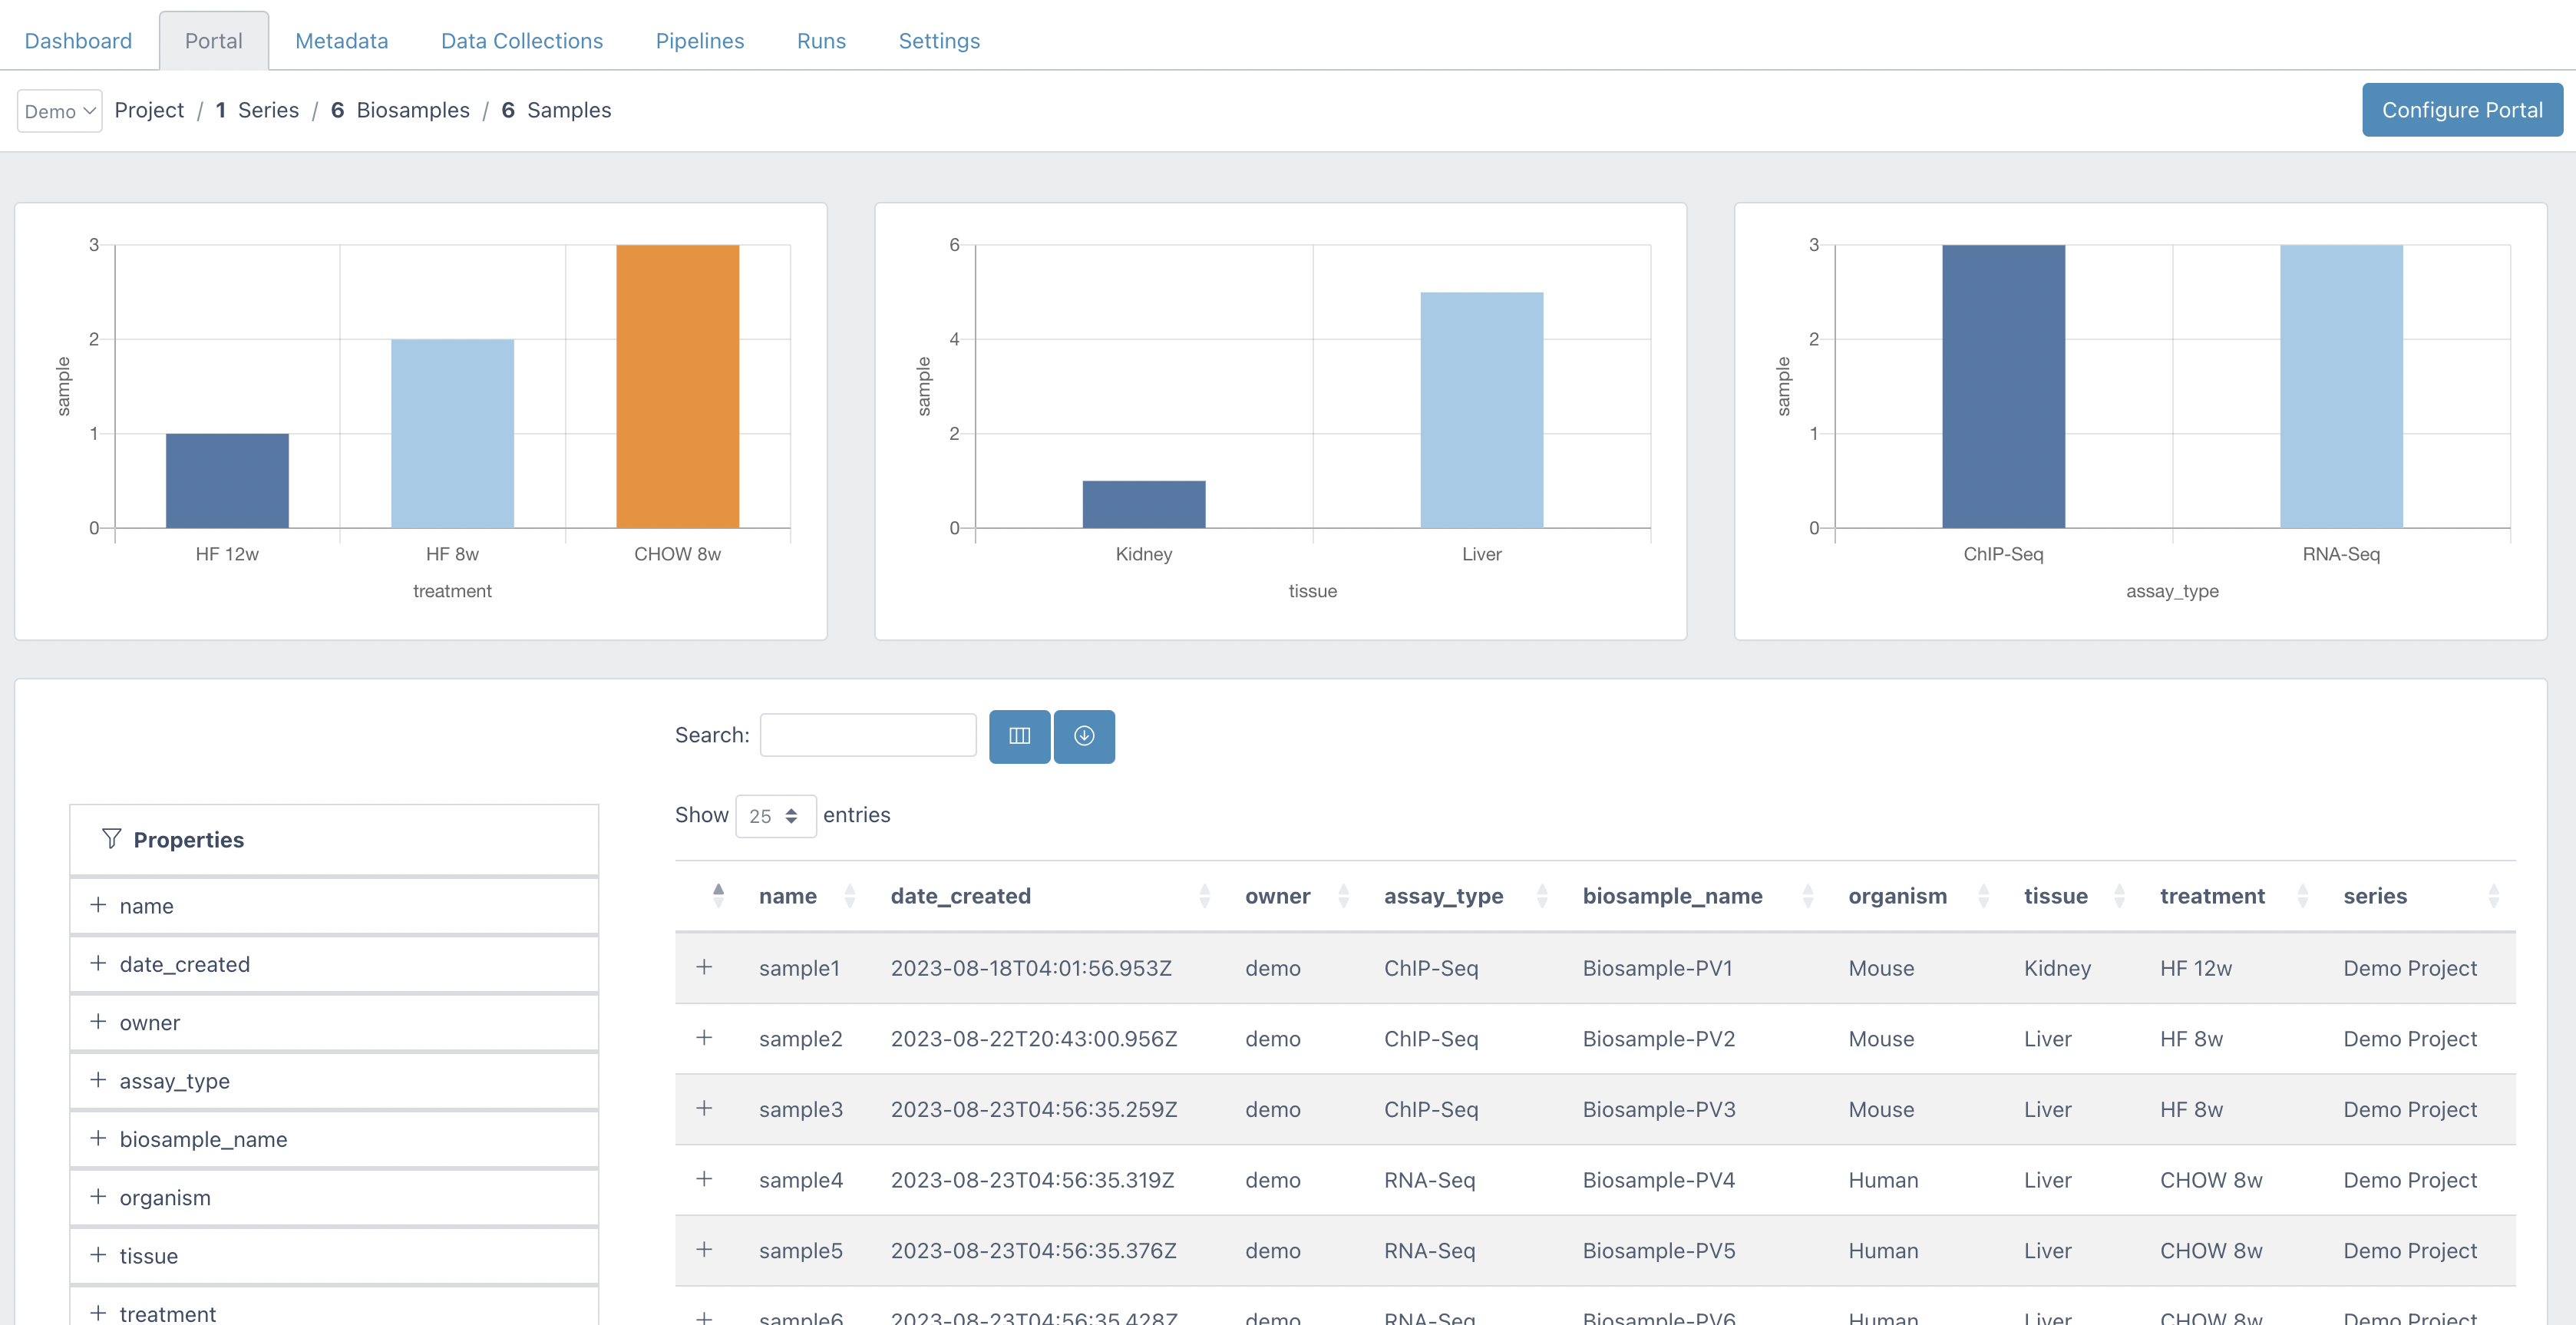
Task: Click the 6 Samples breadcrumb
Action: (x=556, y=110)
